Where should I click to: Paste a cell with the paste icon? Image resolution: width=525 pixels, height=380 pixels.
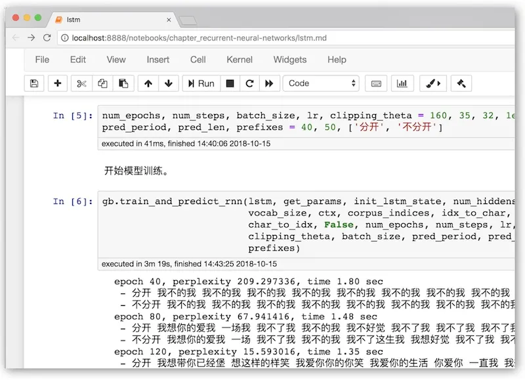tap(123, 83)
